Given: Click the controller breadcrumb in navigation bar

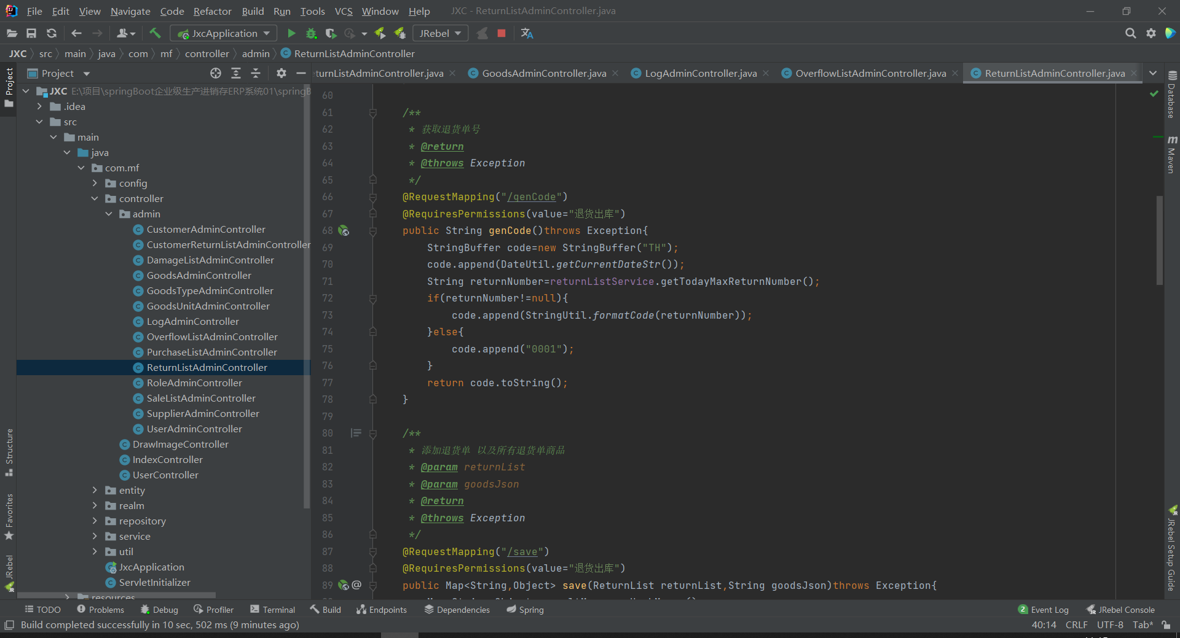Looking at the screenshot, I should [x=206, y=53].
